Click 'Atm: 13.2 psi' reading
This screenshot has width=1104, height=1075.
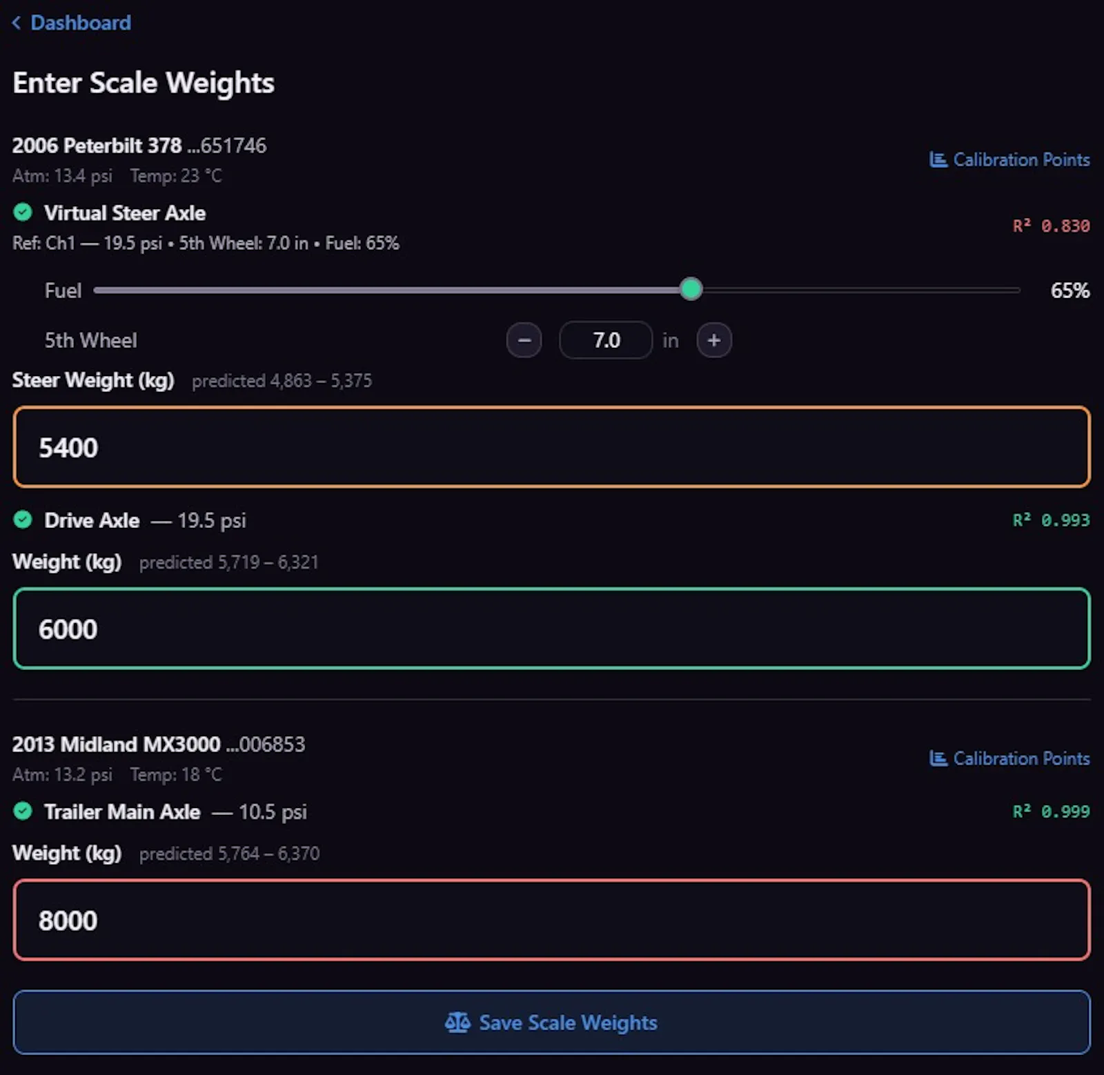(x=62, y=775)
